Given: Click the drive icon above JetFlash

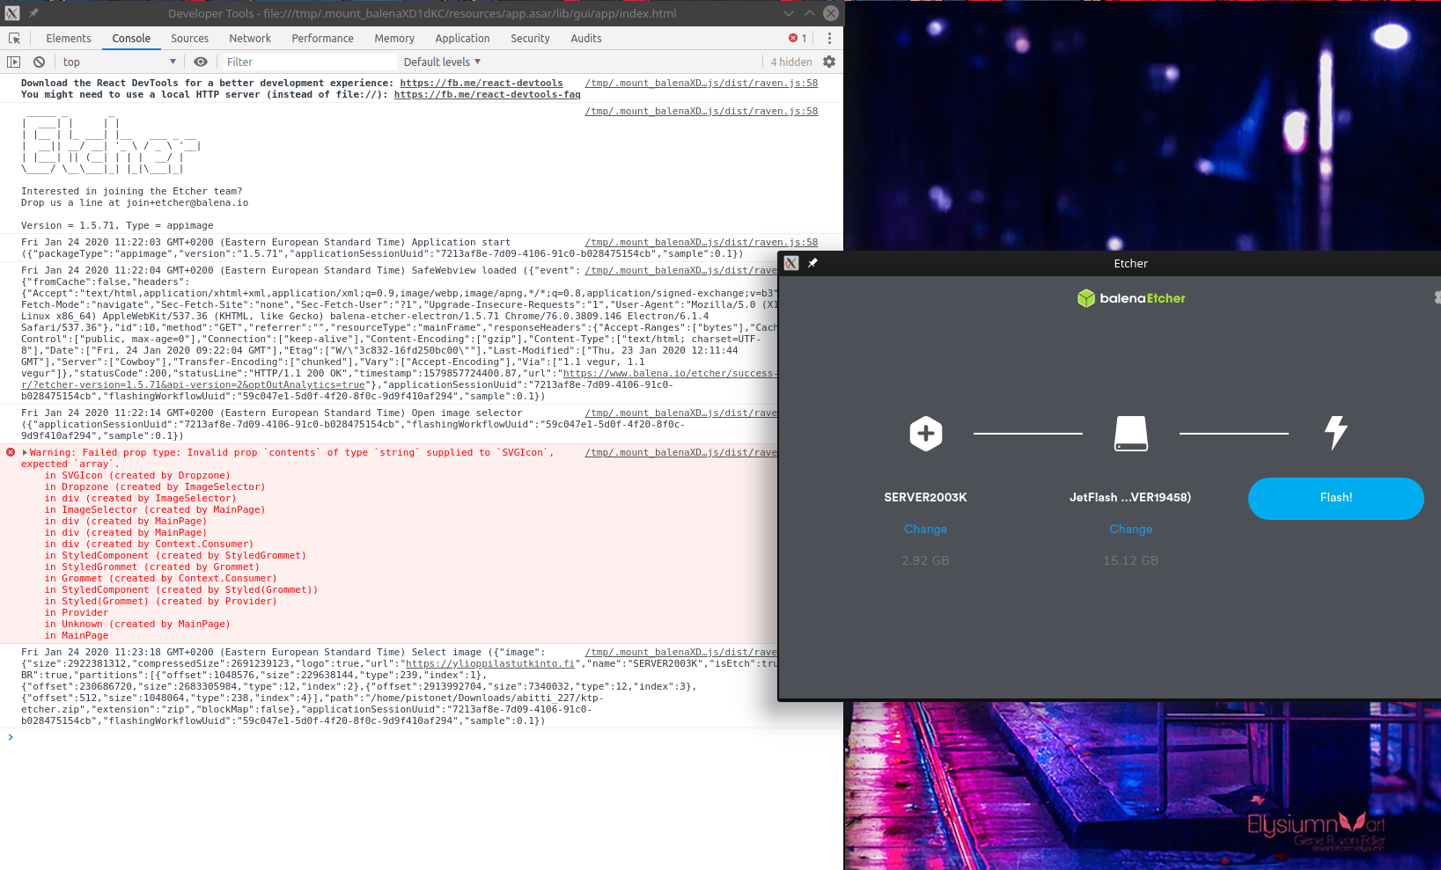Looking at the screenshot, I should click(1130, 433).
